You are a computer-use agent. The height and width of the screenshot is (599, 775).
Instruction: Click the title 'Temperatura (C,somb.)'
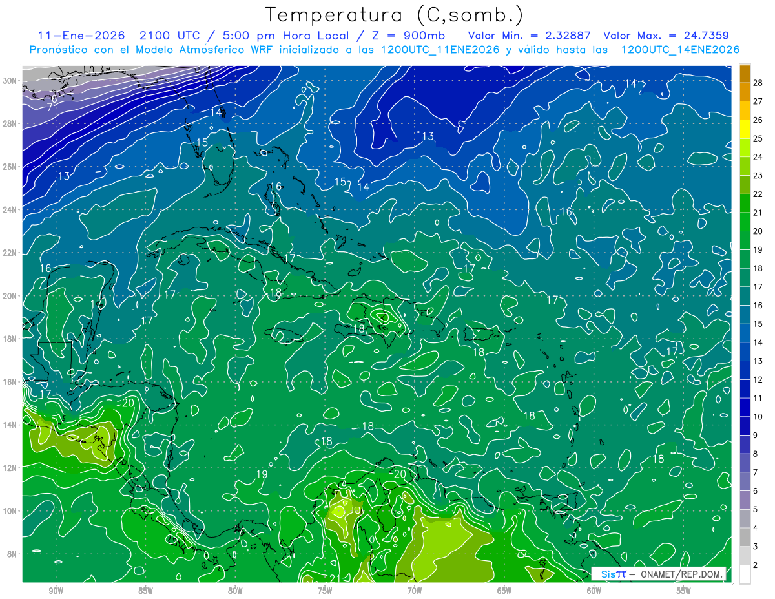tap(394, 15)
